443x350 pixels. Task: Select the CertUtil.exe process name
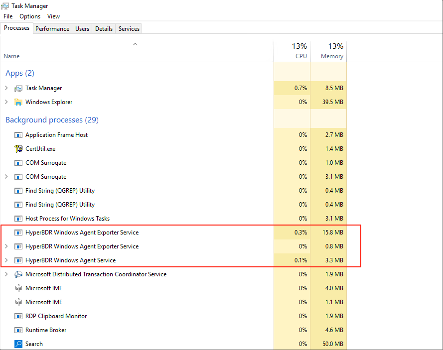(40, 149)
